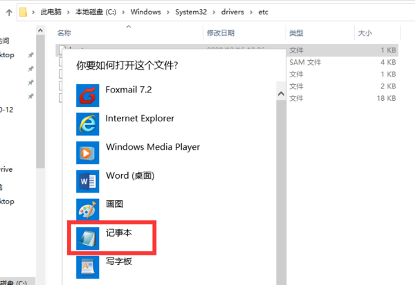Select the 画图 label in the app list
Image resolution: width=415 pixels, height=285 pixels.
coord(115,204)
